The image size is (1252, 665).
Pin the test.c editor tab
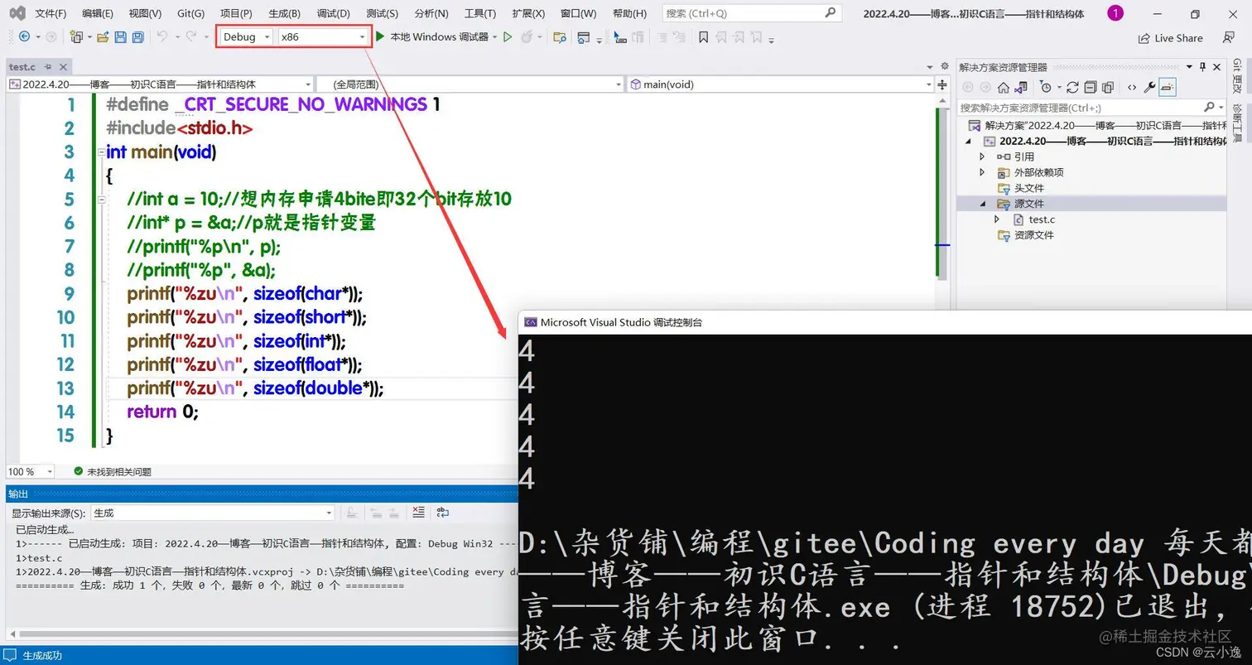48,66
